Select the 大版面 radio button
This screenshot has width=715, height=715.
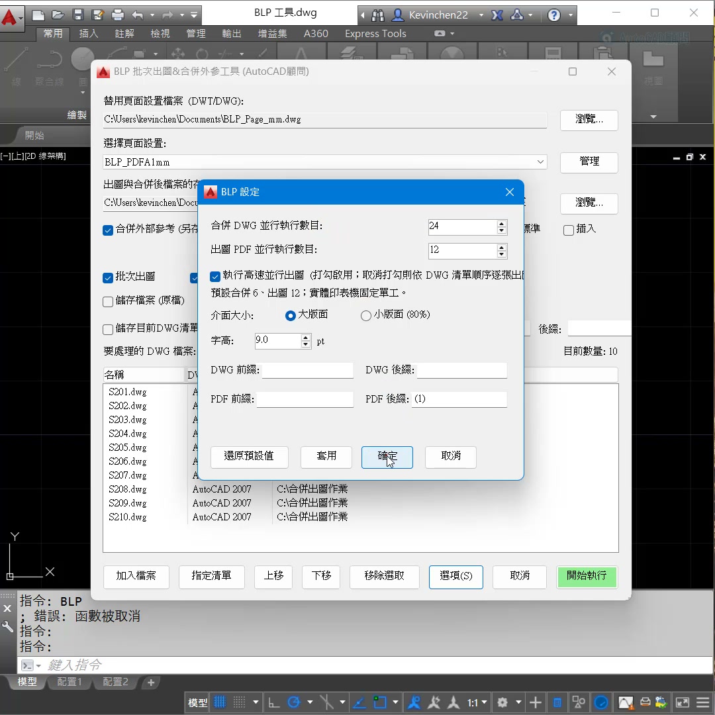[290, 316]
